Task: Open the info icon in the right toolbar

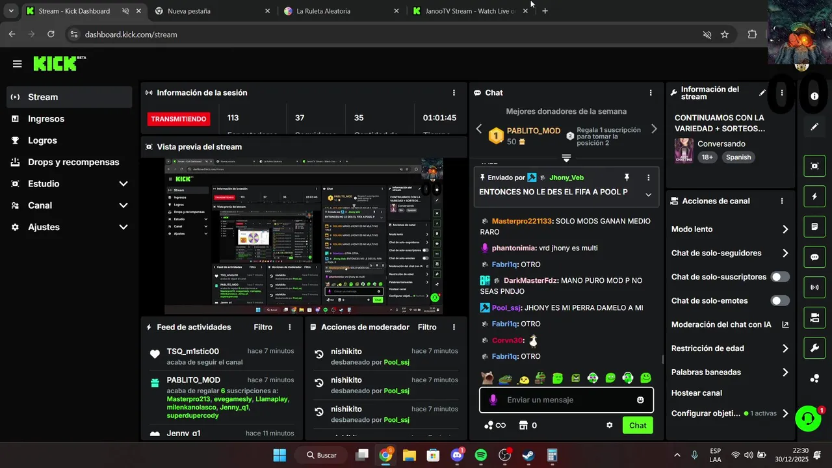Action: pos(814,96)
